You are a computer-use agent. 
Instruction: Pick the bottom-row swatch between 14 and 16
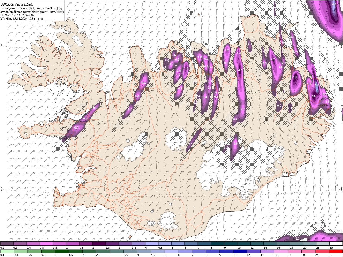pos(267,251)
